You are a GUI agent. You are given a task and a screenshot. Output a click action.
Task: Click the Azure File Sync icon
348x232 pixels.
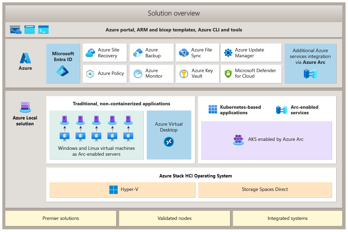[183, 53]
